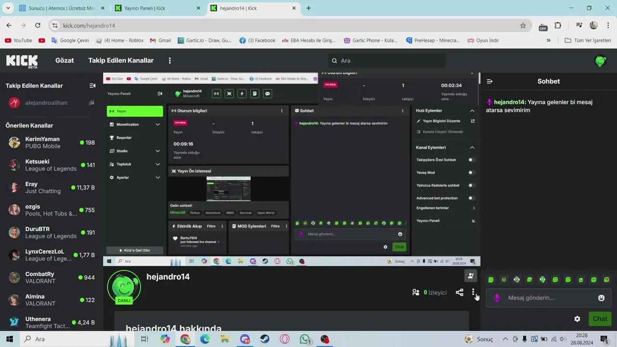Open Eray's Just Chatting channel

[51, 187]
